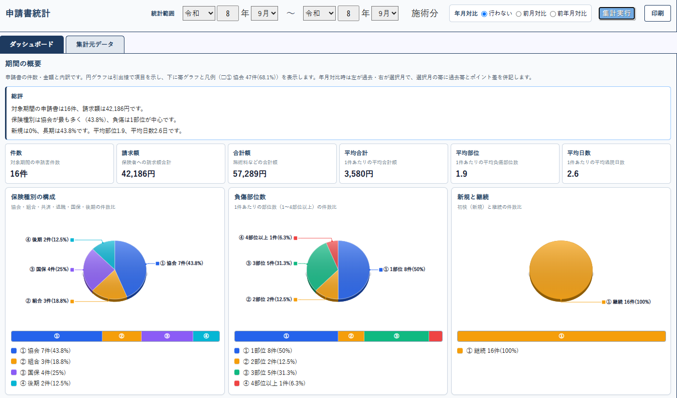
Task: Click purple legend swatch for 国保 4件(25%)
Action: coord(14,372)
